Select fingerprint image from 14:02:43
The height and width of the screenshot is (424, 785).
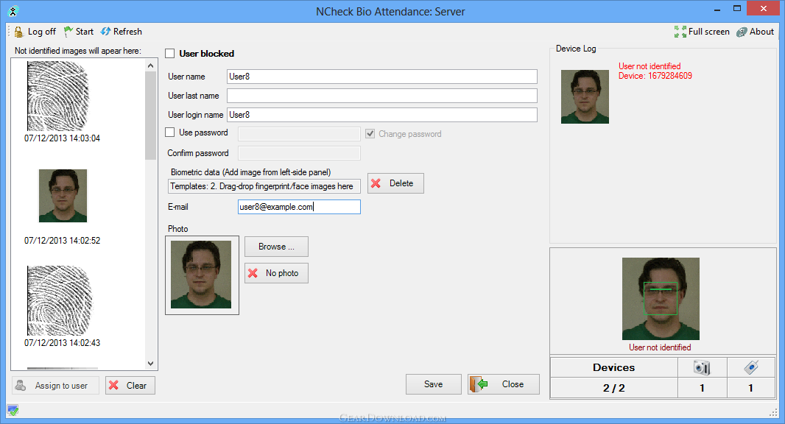click(59, 300)
